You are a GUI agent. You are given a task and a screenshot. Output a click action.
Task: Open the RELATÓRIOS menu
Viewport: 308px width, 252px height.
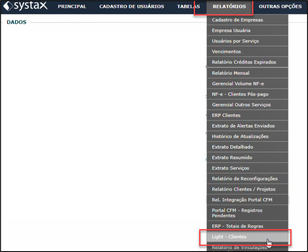(229, 6)
